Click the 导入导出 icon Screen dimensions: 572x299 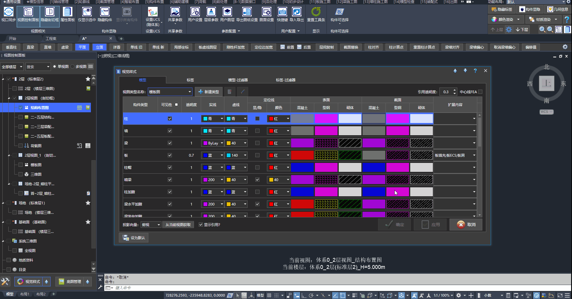pos(297,14)
